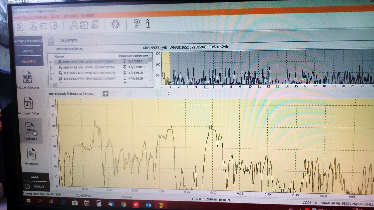This screenshot has width=374, height=210.
Task: Expand the KHH 5422 2/1/2019 tree row
Action: coord(51,62)
